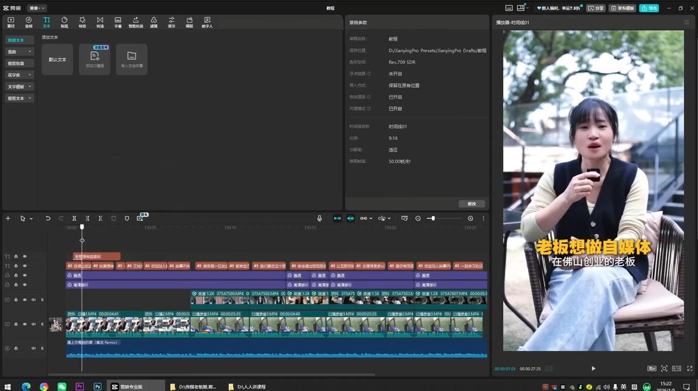Add the 默认文本 default text card
The width and height of the screenshot is (698, 391).
(57, 59)
